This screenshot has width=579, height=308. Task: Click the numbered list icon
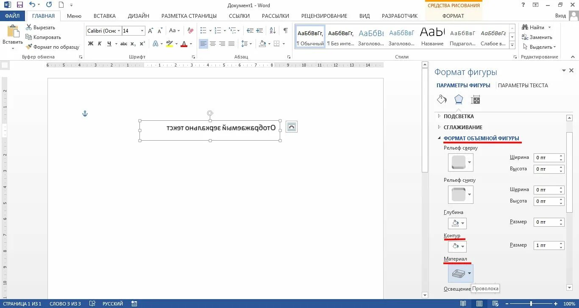(217, 31)
